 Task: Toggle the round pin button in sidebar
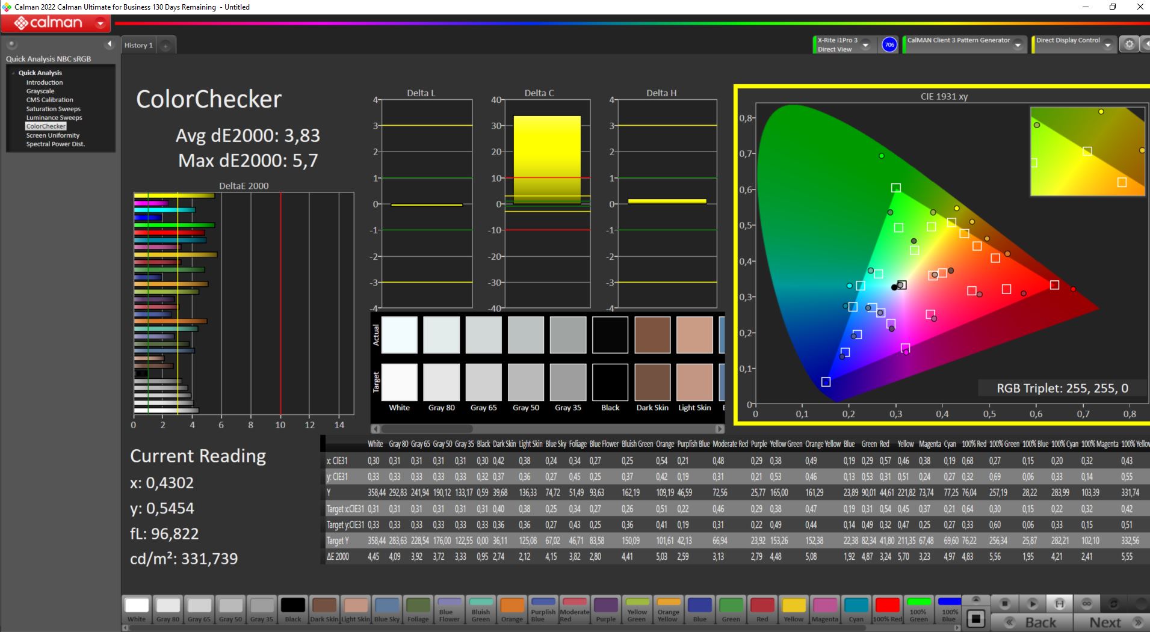pyautogui.click(x=12, y=44)
